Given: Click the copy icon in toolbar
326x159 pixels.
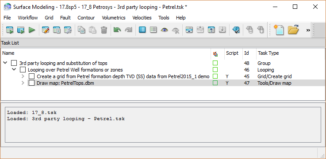Looking at the screenshot, I should pos(81,30).
